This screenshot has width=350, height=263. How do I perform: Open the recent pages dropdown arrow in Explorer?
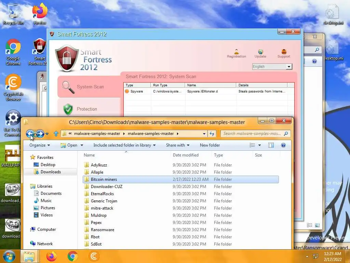point(47,134)
